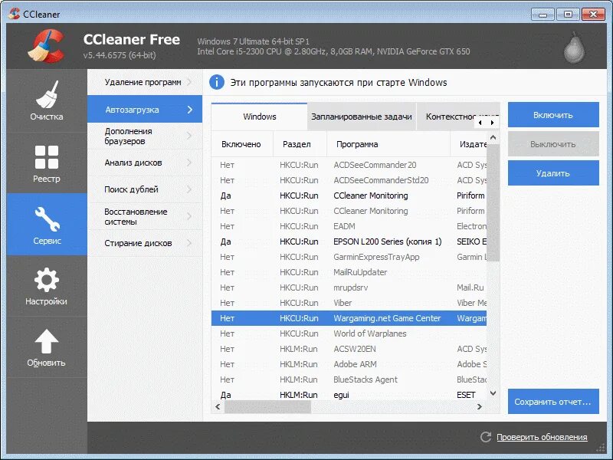613x460 pixels.
Task: Select the EADM entry
Action: [349, 226]
